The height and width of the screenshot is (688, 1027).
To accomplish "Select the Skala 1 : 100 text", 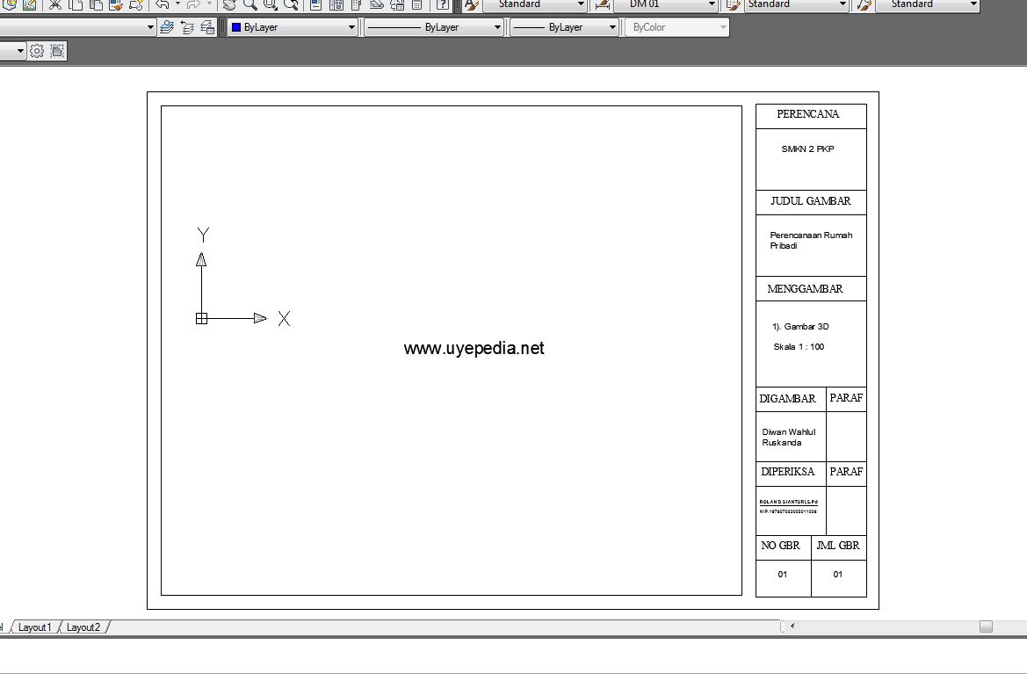I will (799, 346).
